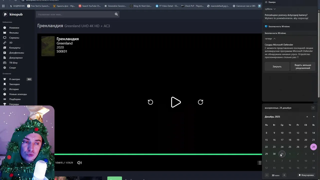
Task: Open the Check PvP - Players bookmark
Action: (192, 6)
